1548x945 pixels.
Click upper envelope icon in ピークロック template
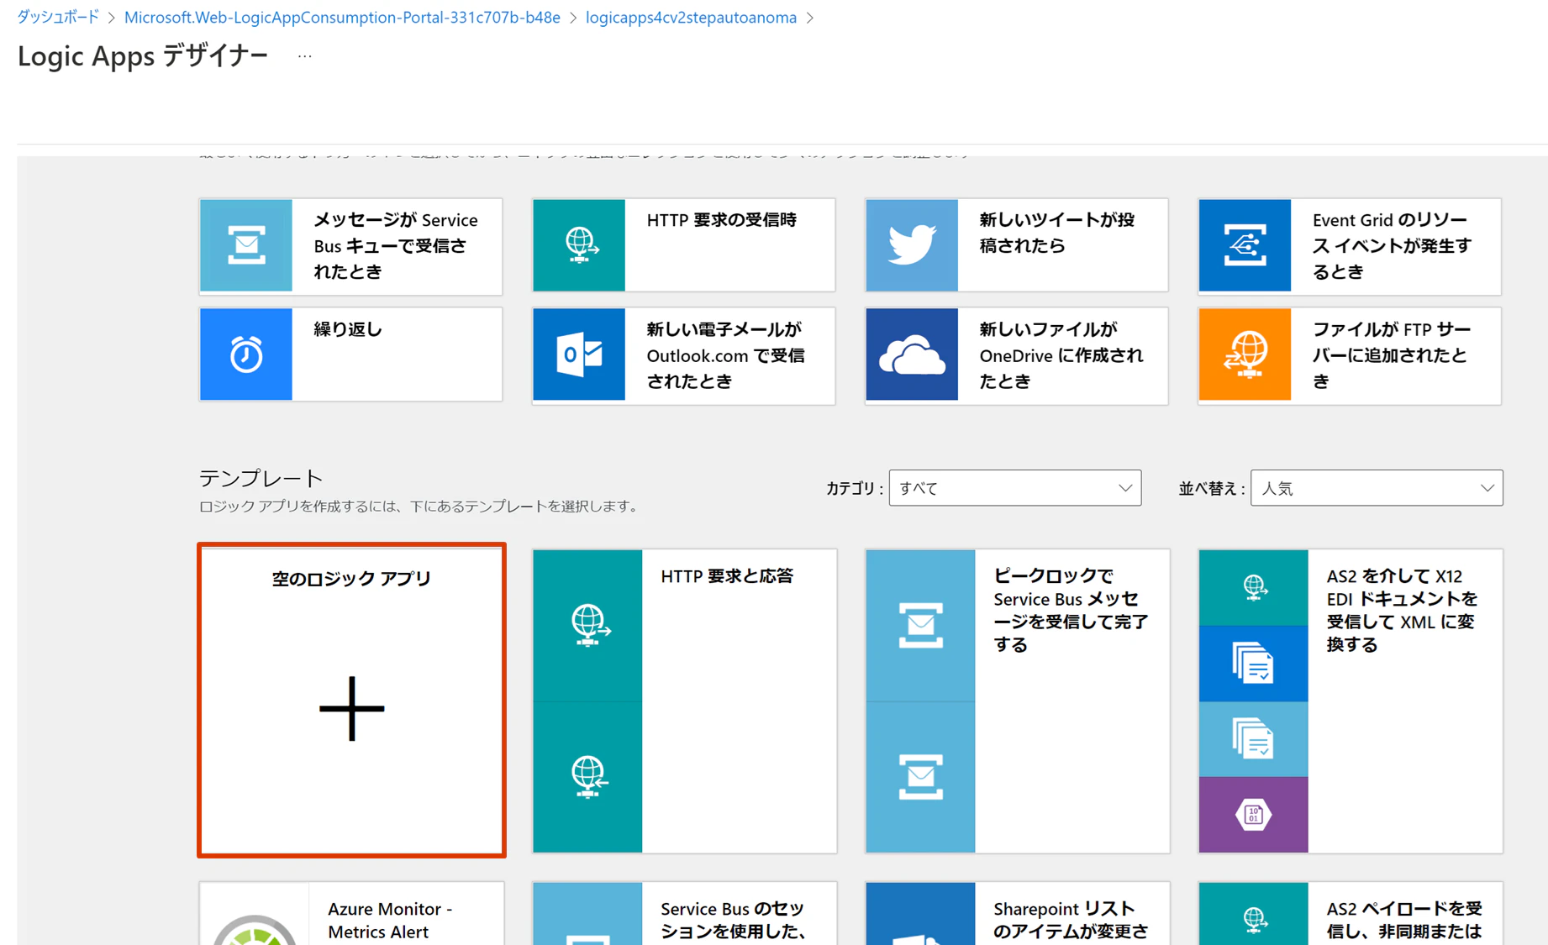pyautogui.click(x=920, y=626)
